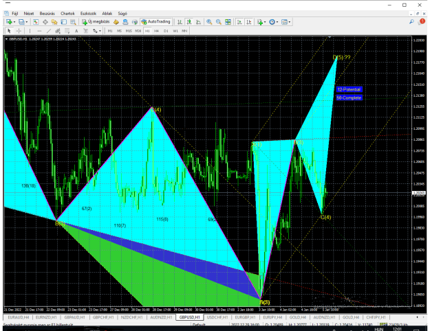Screen dimensions: 430x331
Task: Activate the crosshair cursor
Action: (x=19, y=31)
